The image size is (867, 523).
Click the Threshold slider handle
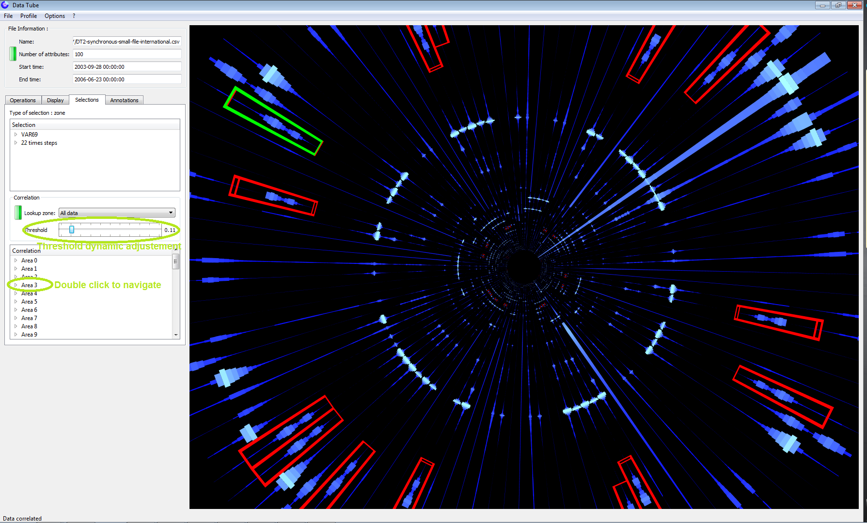point(72,230)
